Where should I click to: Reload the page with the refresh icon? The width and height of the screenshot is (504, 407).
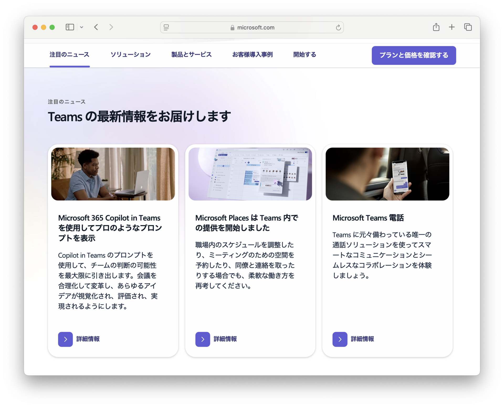point(338,27)
